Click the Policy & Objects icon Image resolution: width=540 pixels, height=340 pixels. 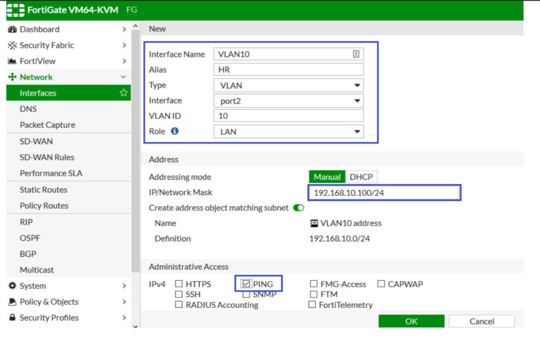13,302
